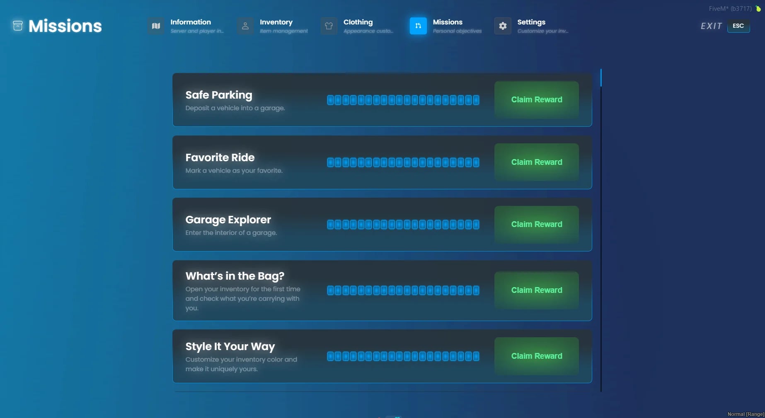Click the box icon next to Missions title
The height and width of the screenshot is (418, 765).
17,25
